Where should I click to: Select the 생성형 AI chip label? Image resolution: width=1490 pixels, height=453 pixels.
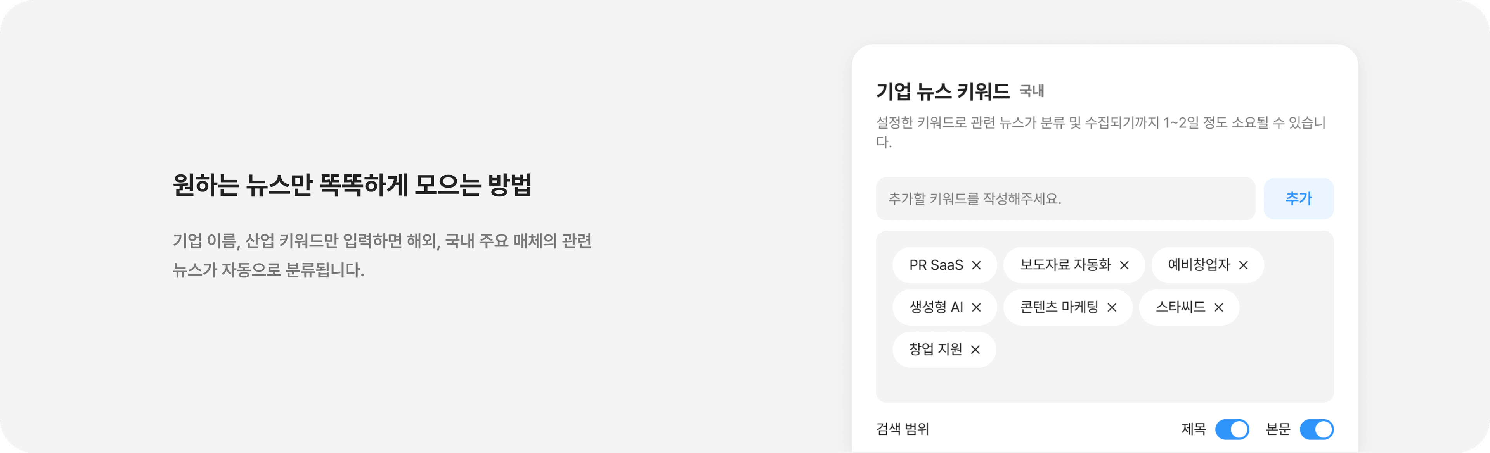pos(936,307)
